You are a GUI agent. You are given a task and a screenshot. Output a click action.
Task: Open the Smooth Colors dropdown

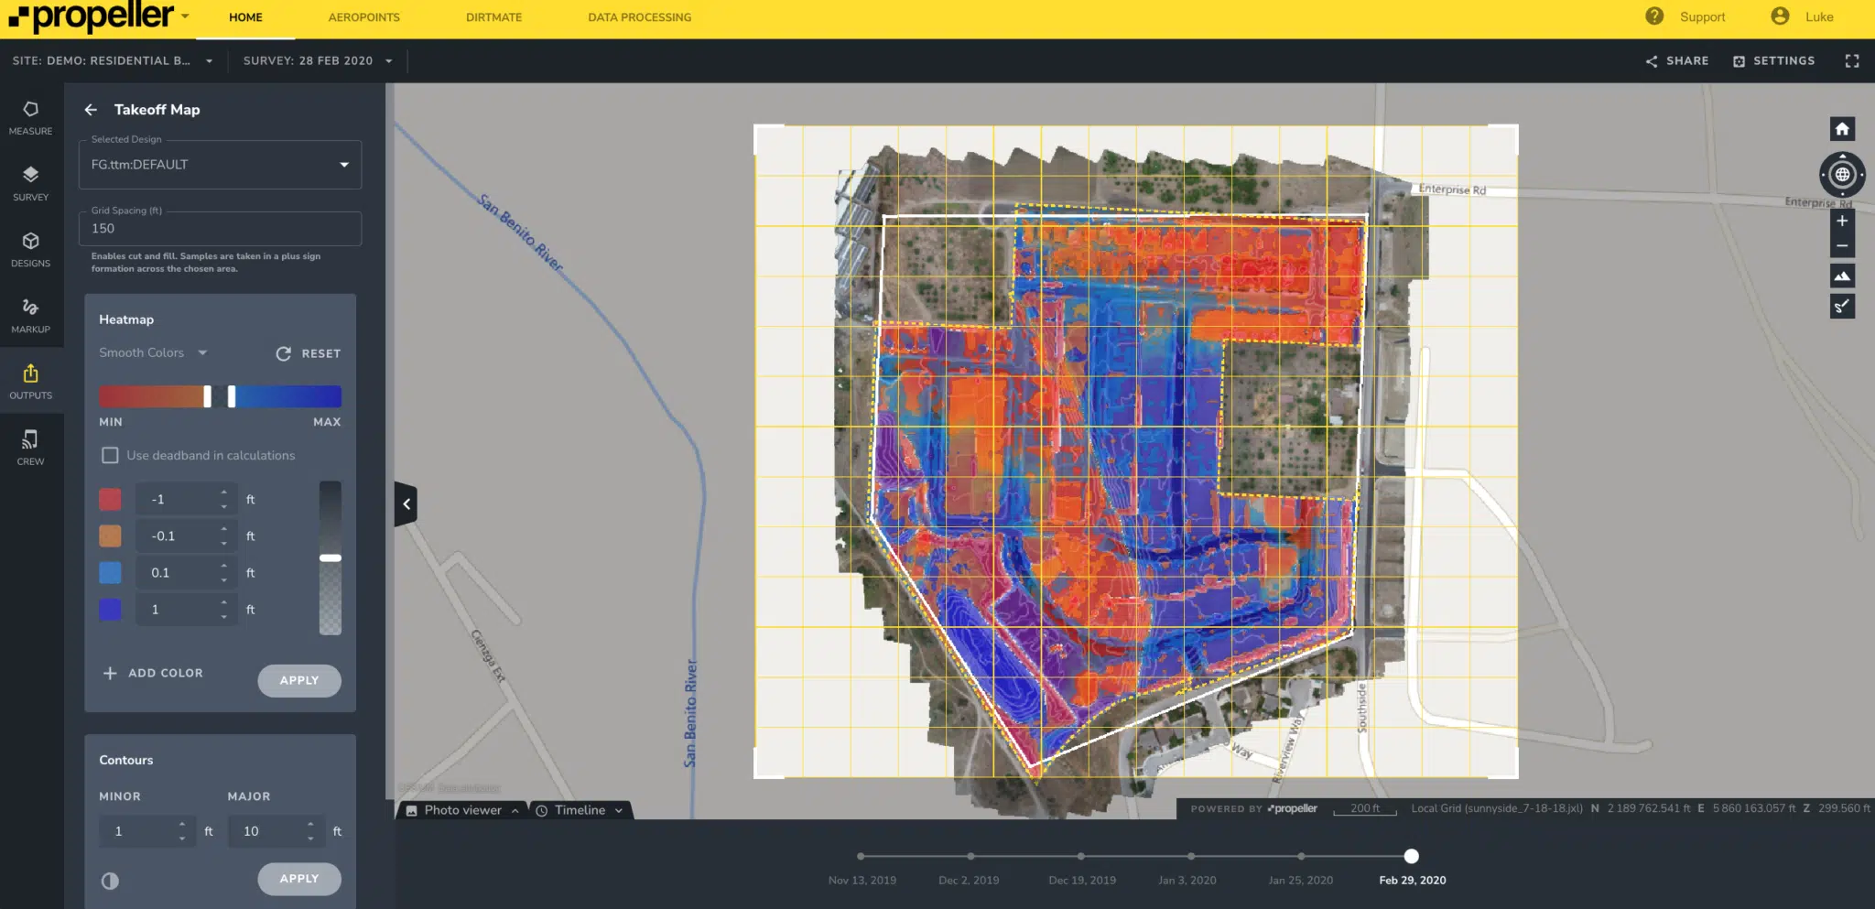(153, 353)
